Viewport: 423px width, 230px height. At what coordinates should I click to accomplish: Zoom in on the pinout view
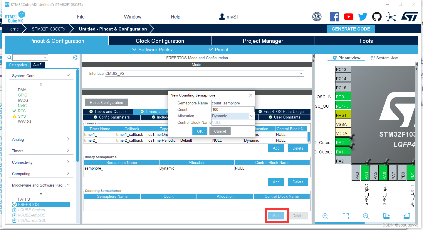pos(325,216)
